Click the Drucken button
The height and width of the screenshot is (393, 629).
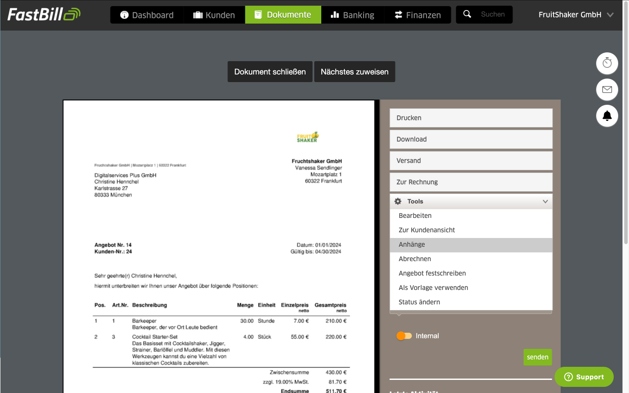pyautogui.click(x=471, y=118)
